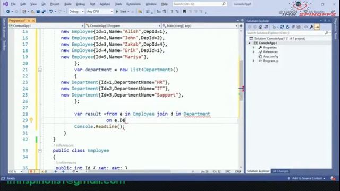The width and height of the screenshot is (340, 191).
Task: Click the split editor plus icon
Action: point(241,26)
